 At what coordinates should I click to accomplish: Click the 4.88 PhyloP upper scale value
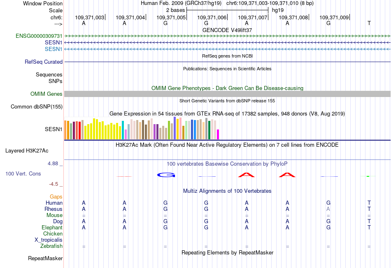(x=53, y=164)
